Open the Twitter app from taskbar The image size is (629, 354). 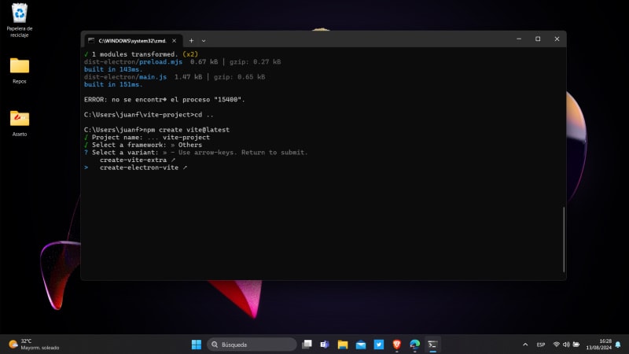[x=379, y=345]
